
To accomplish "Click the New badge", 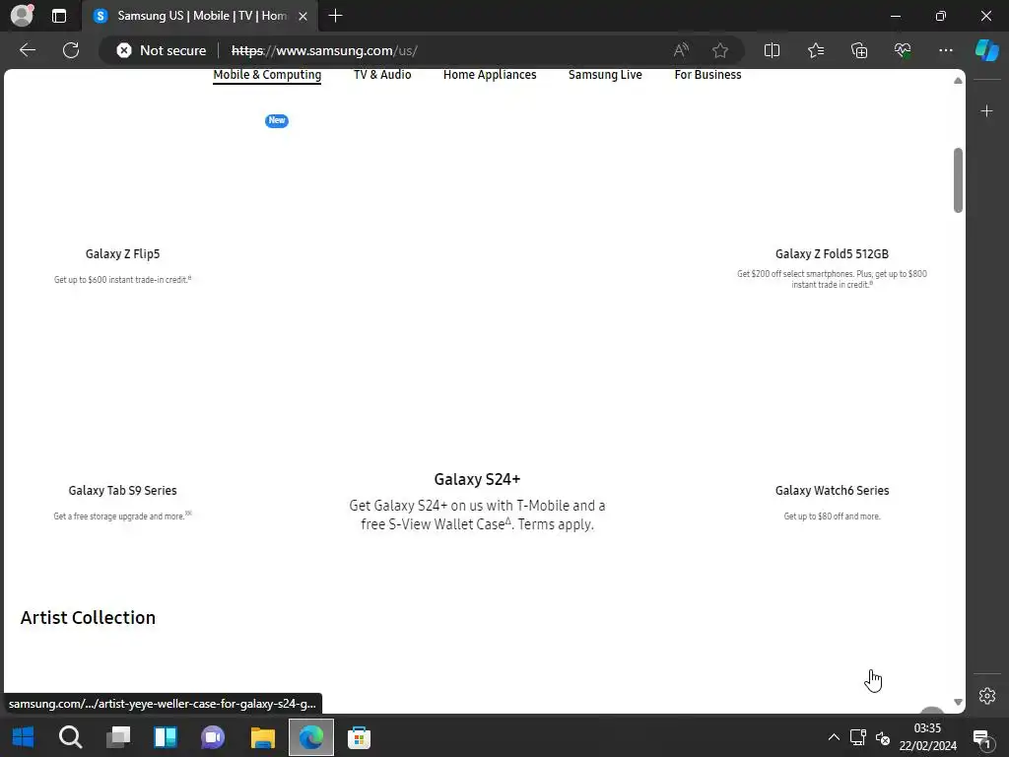I will coord(277,120).
